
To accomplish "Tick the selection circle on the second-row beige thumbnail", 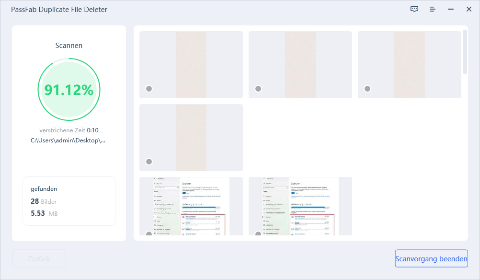I will 149,162.
